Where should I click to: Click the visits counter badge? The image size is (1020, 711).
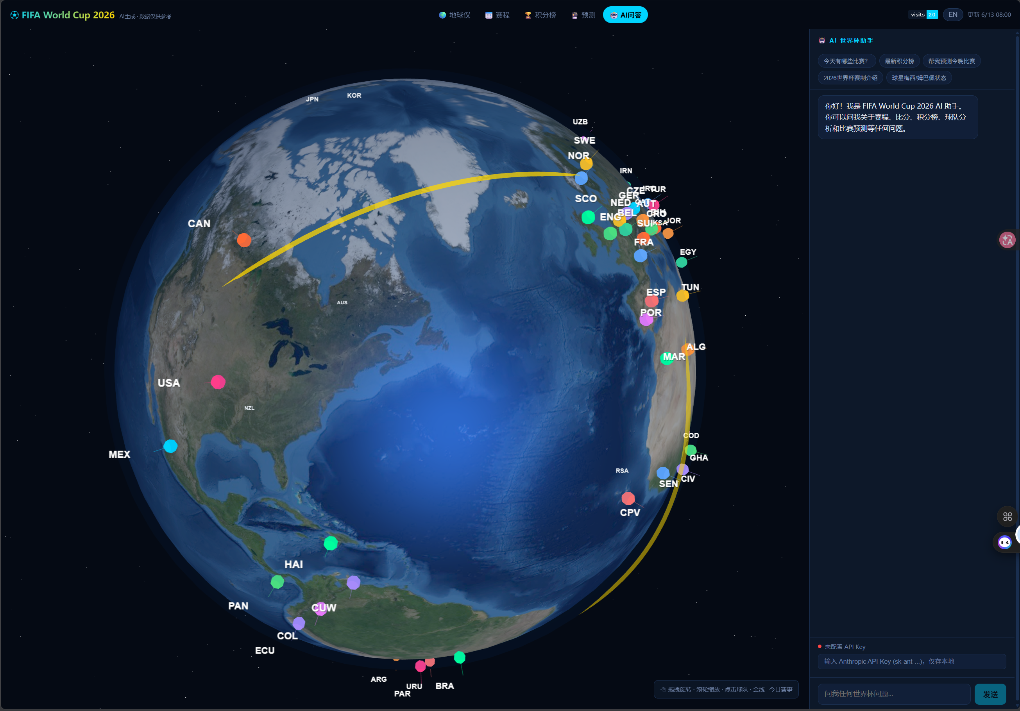[923, 15]
